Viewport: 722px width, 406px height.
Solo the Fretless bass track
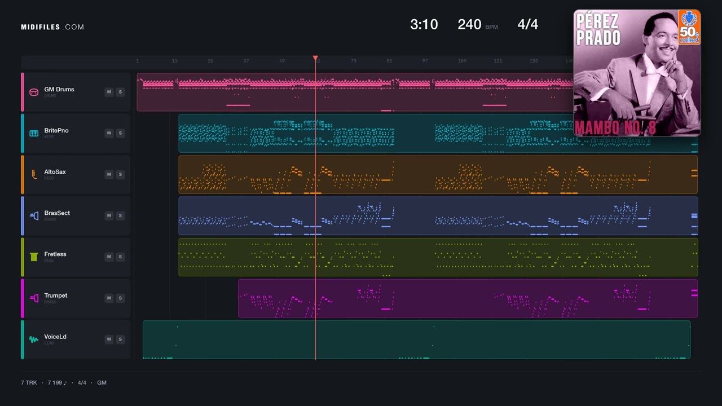(x=120, y=257)
